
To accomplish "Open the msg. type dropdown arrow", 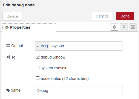I will click(38, 46).
